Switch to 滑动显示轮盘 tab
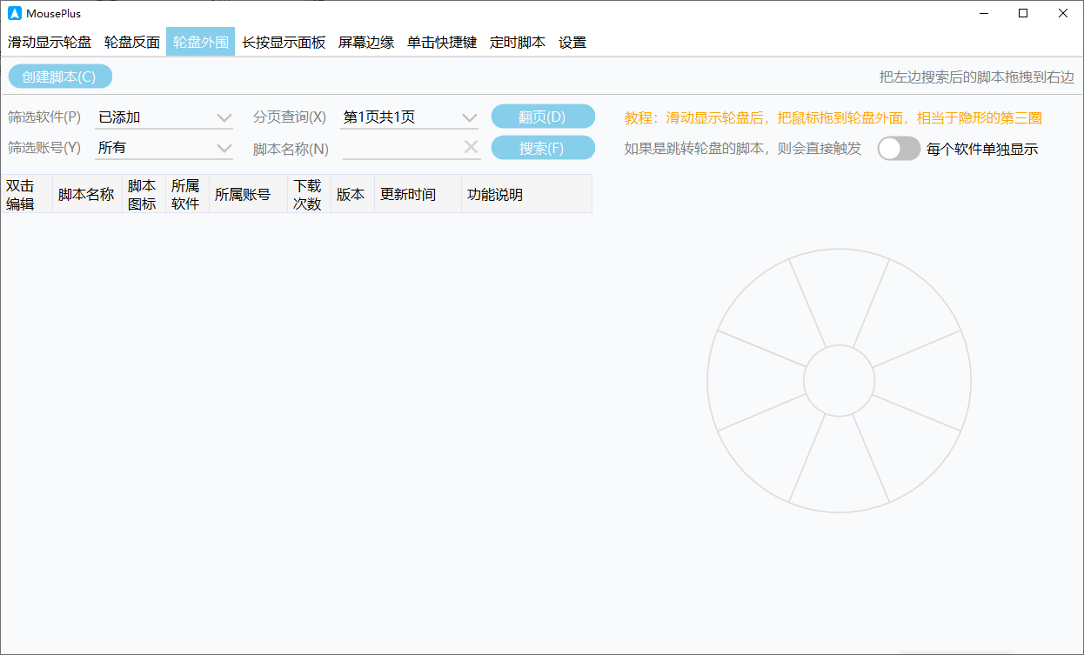Screen dimensions: 1084x655 coord(50,42)
